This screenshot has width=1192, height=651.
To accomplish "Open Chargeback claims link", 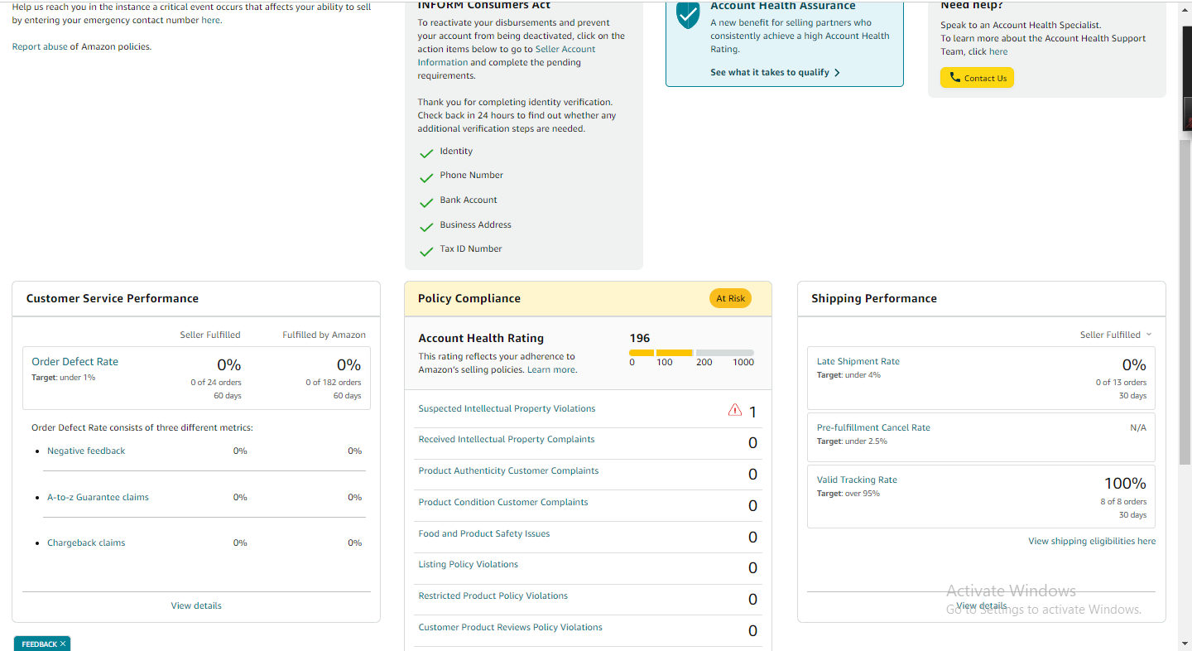I will 86,542.
